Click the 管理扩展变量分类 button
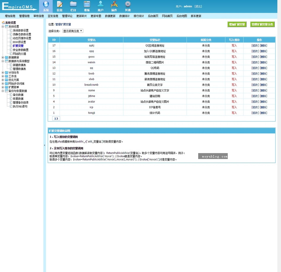 coord(262,24)
